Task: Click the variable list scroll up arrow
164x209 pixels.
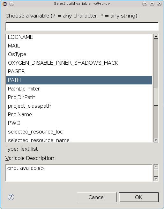Action: (x=156, y=36)
